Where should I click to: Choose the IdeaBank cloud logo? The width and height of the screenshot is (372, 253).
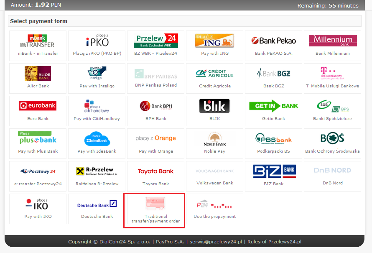click(97, 138)
